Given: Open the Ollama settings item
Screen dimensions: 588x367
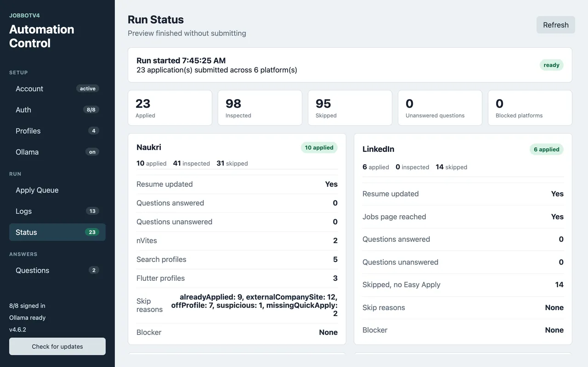Looking at the screenshot, I should 57,152.
